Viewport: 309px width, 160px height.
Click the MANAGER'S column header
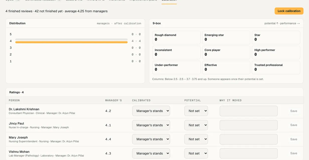(x=114, y=100)
